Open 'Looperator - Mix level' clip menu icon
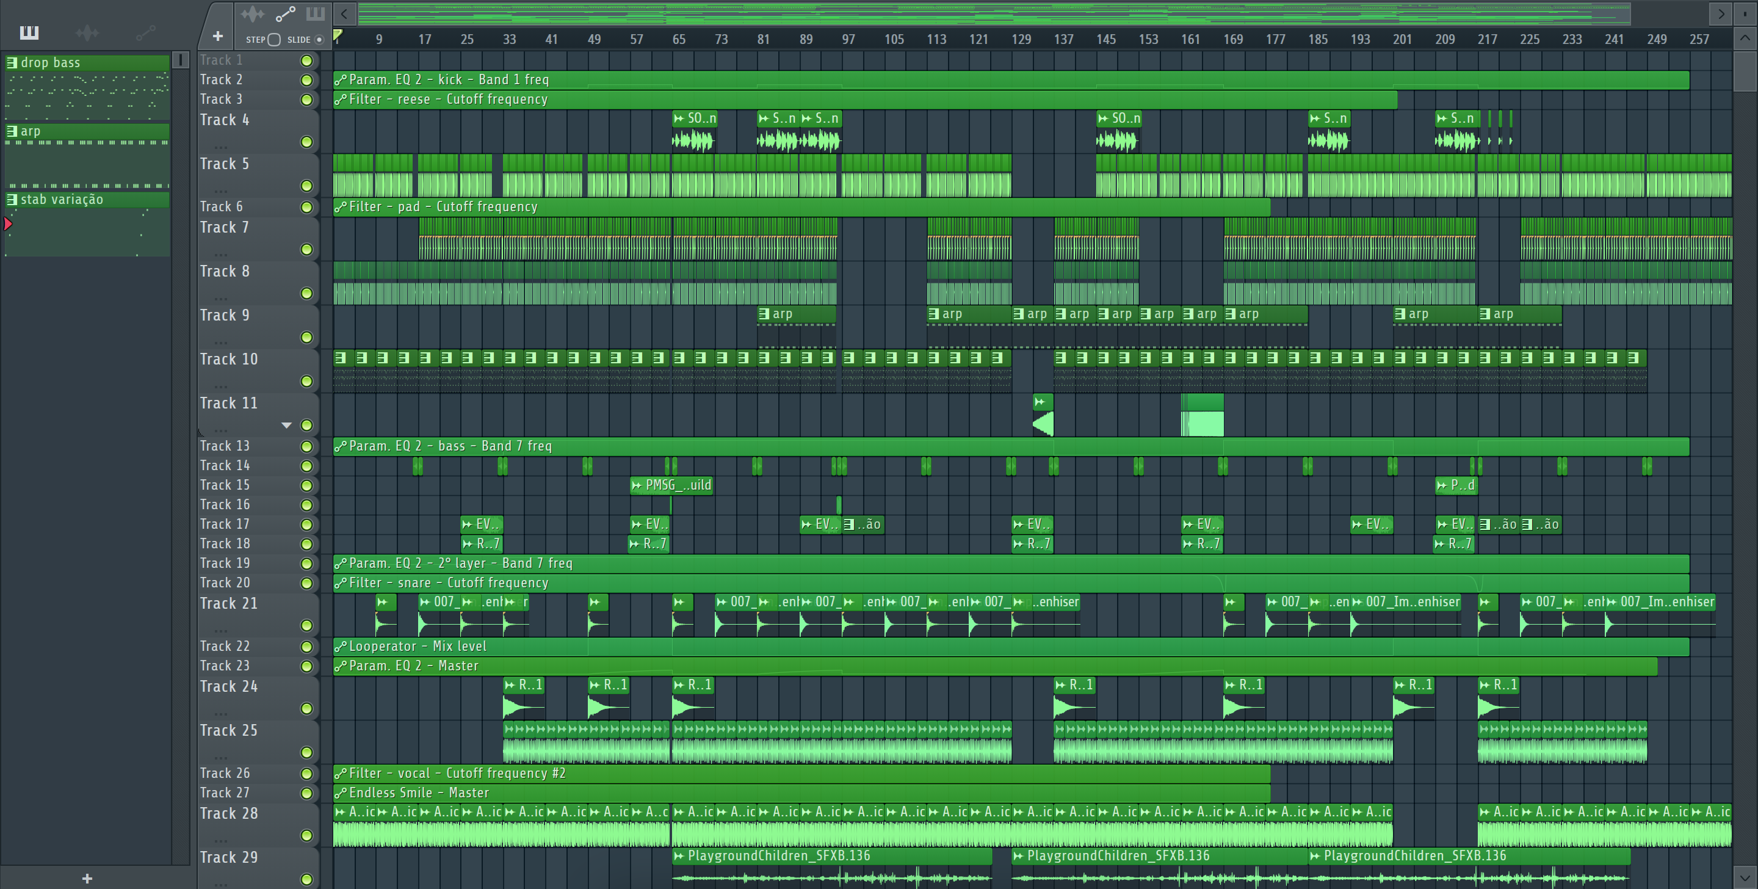The width and height of the screenshot is (1758, 889). click(x=341, y=647)
